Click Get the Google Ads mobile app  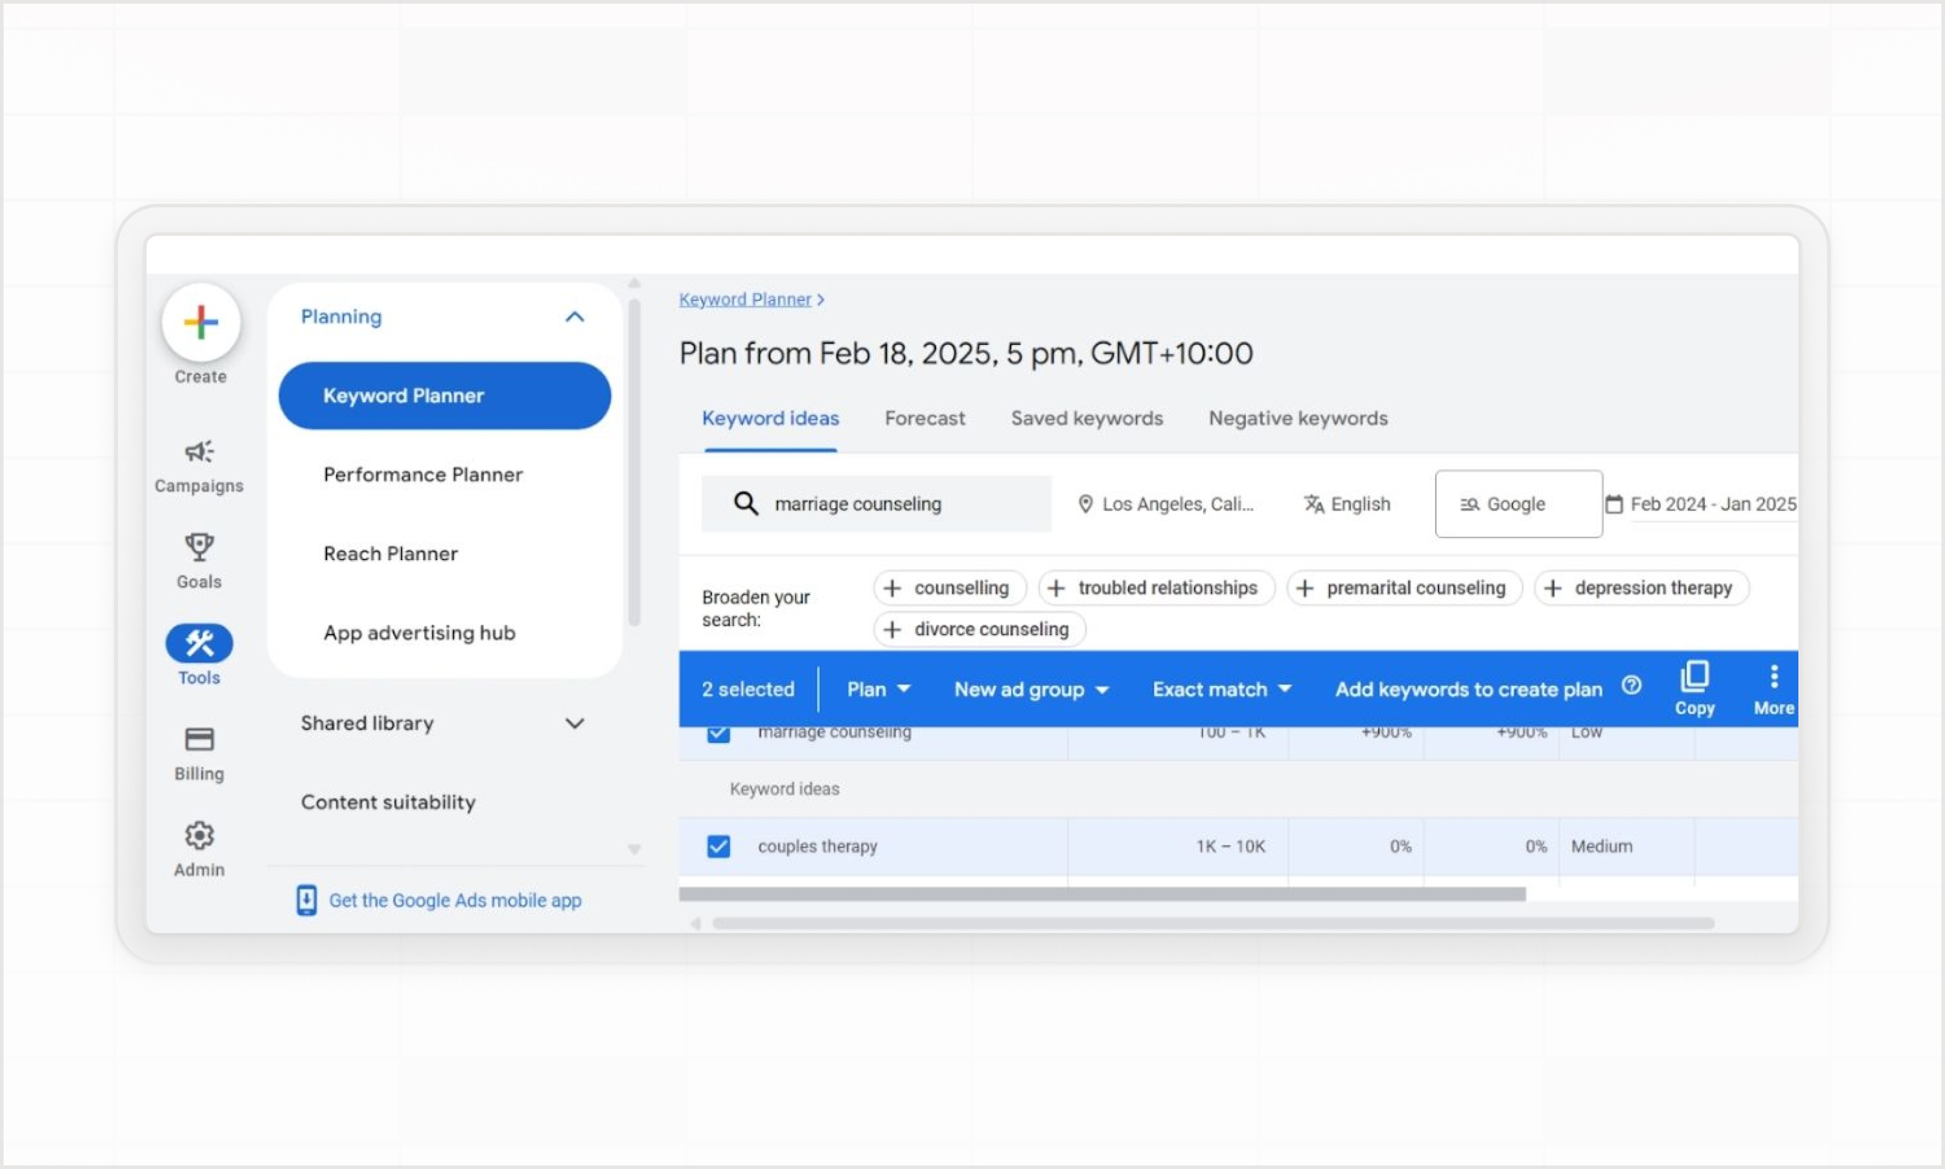click(455, 900)
